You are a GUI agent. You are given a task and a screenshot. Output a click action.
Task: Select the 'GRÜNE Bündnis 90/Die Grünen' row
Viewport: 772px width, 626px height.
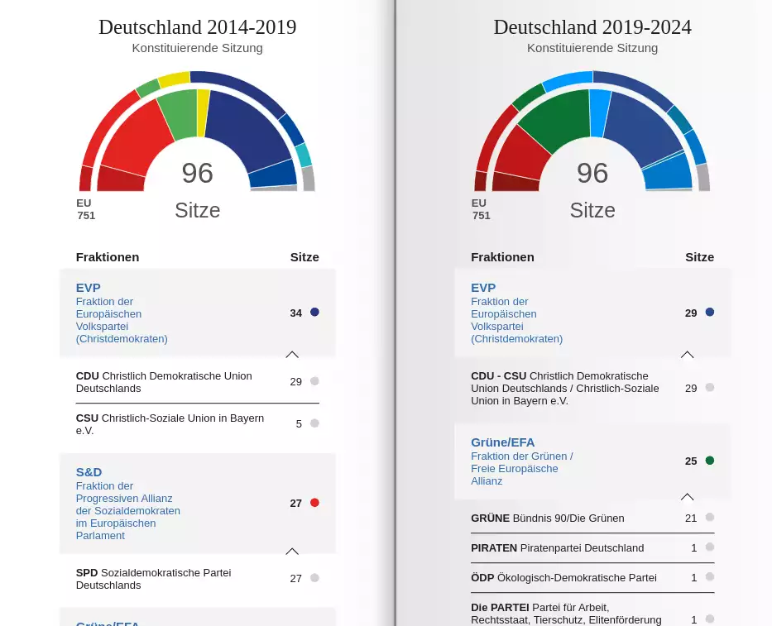click(x=592, y=518)
